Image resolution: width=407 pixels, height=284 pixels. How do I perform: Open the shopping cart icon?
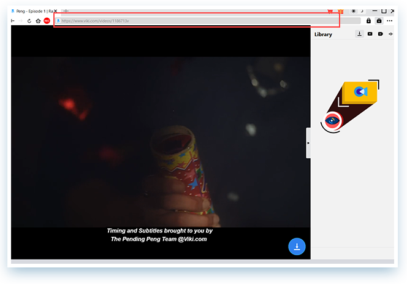tap(330, 11)
